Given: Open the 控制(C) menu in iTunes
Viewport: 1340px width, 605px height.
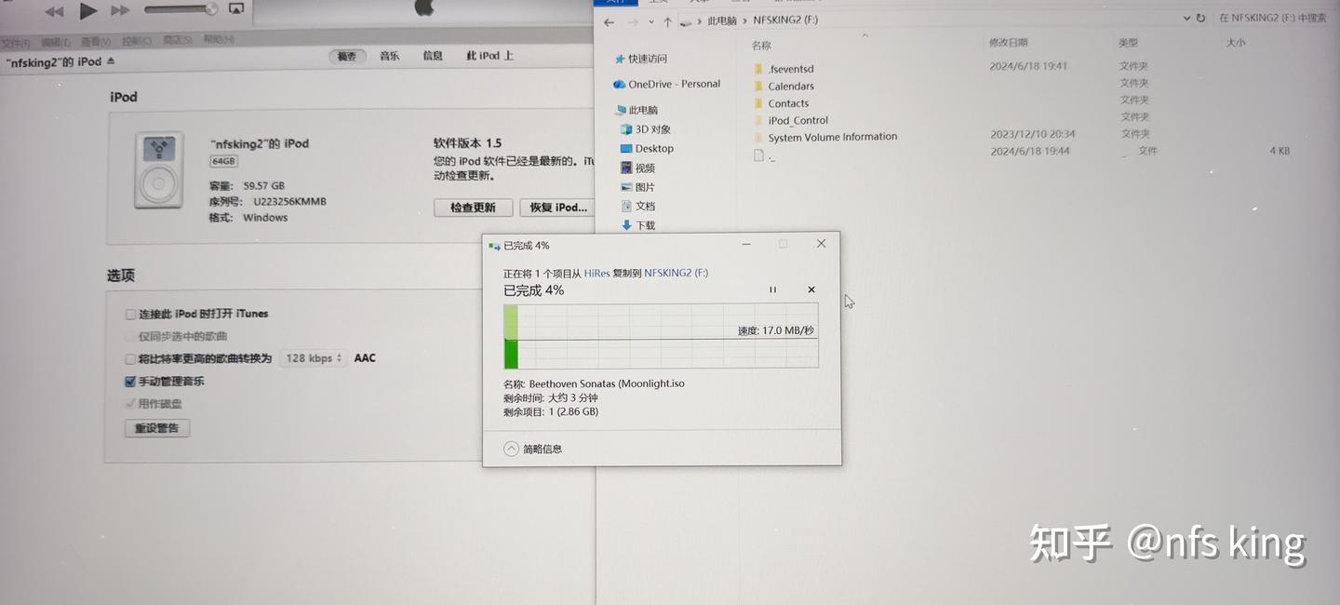Looking at the screenshot, I should pyautogui.click(x=136, y=41).
